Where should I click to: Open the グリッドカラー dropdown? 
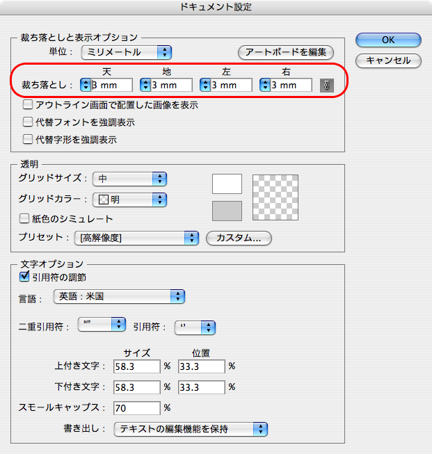(129, 200)
